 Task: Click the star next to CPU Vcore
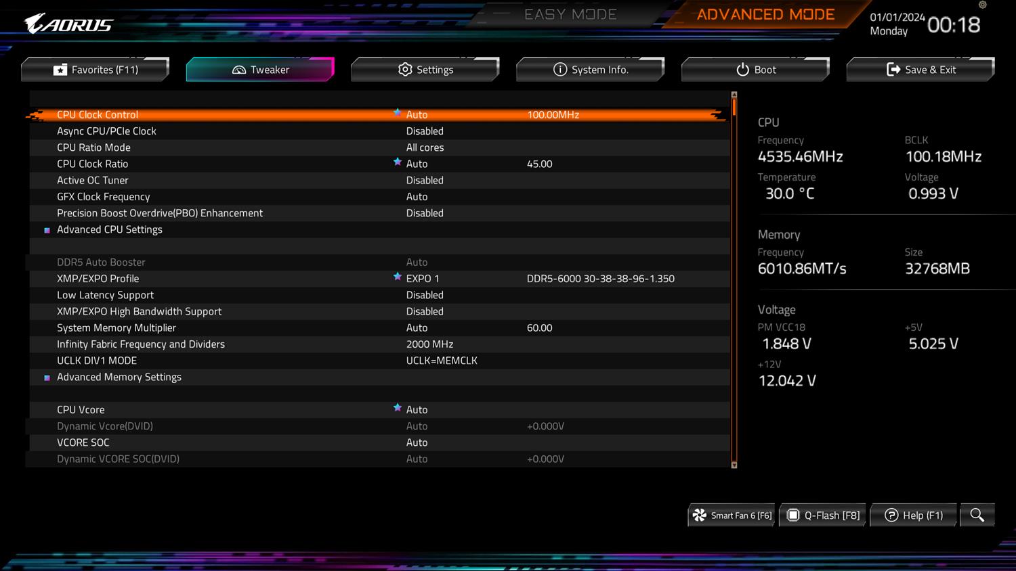tap(398, 408)
